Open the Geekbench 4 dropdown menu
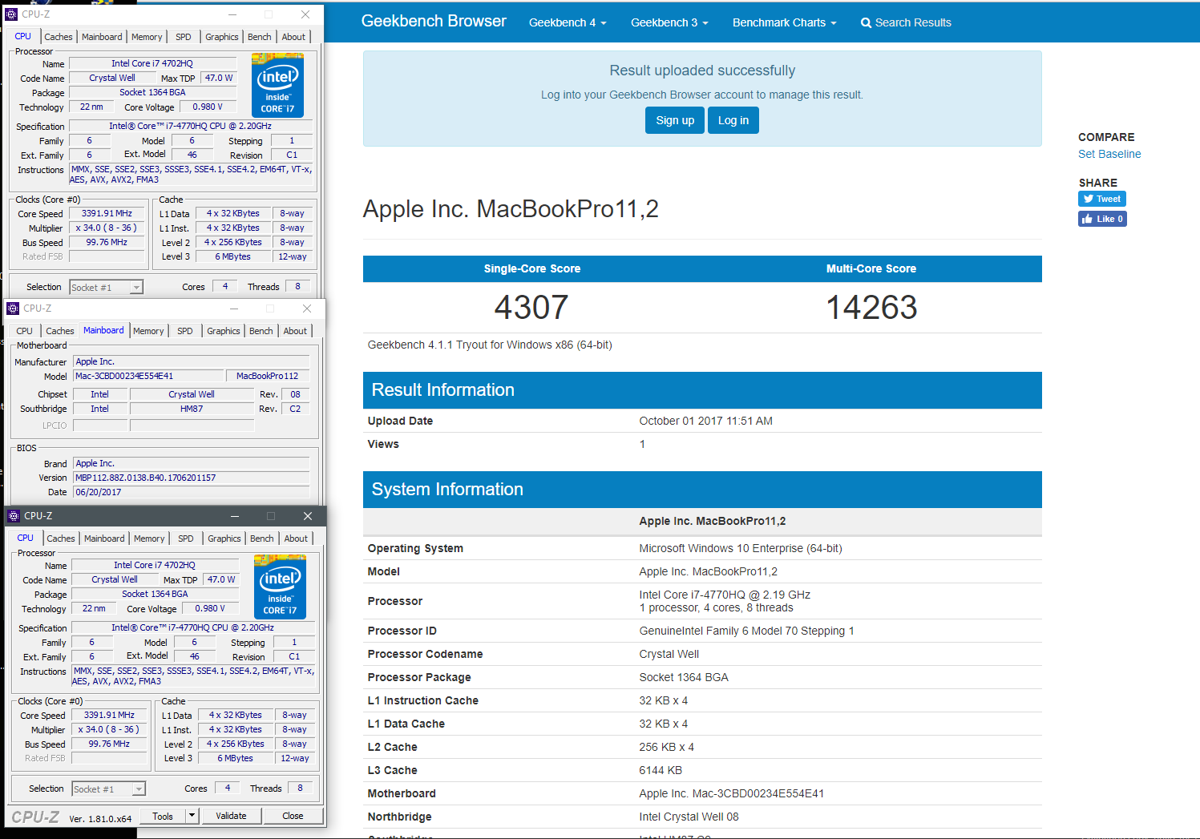Viewport: 1200px width, 839px height. (568, 22)
